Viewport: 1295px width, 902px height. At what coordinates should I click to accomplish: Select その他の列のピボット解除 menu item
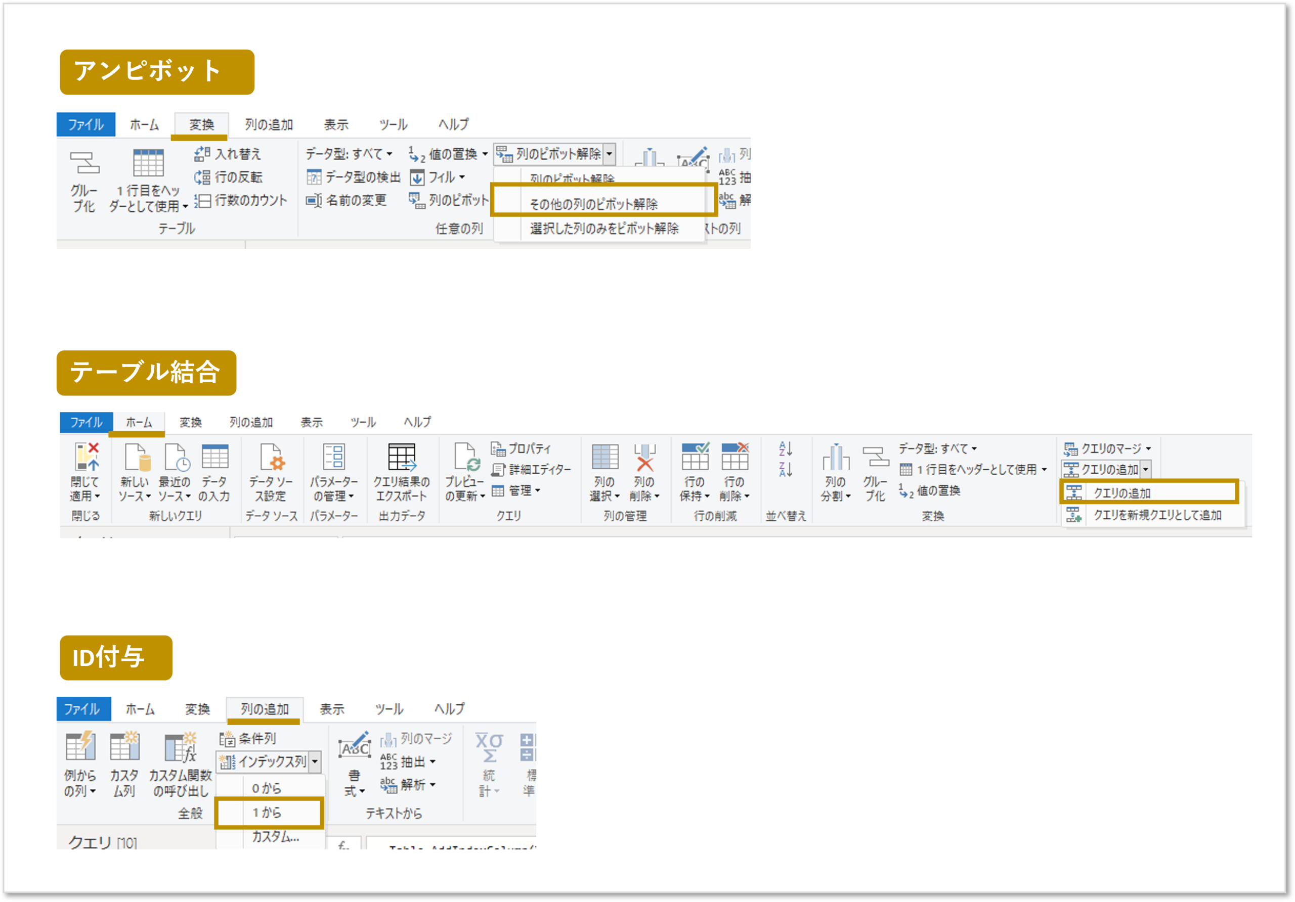click(x=593, y=204)
